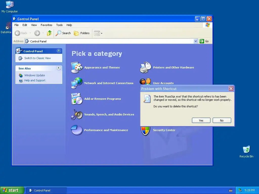Click Yes to delete the shortcut
This screenshot has height=194, width=259.
click(201, 120)
